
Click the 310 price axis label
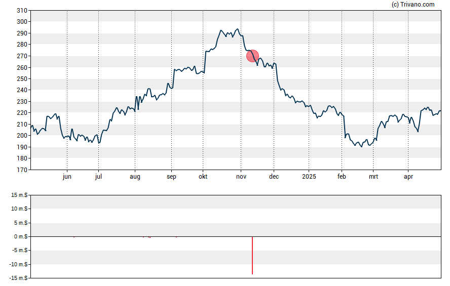click(22, 11)
